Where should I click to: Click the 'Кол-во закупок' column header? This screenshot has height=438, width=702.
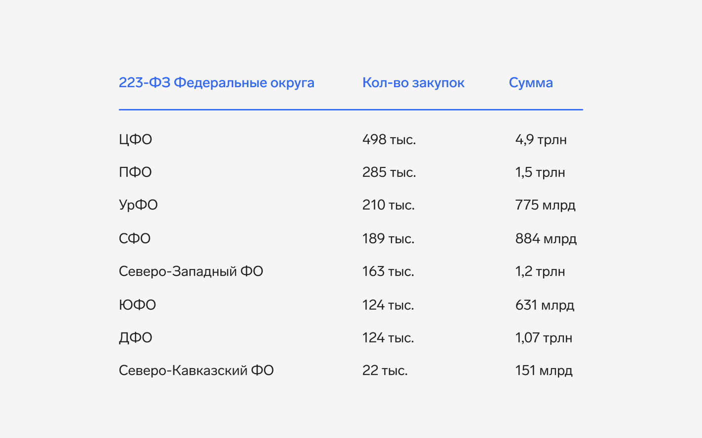tap(413, 83)
